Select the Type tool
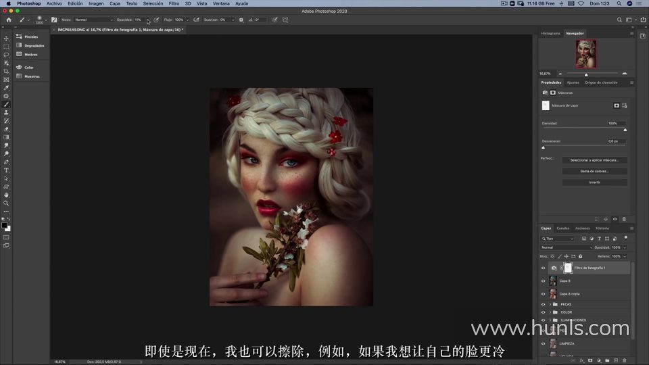Viewport: 649px width, 365px height. (6, 170)
